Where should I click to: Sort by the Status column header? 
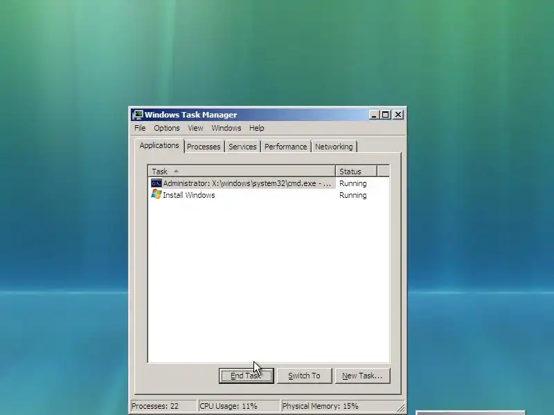click(x=356, y=172)
